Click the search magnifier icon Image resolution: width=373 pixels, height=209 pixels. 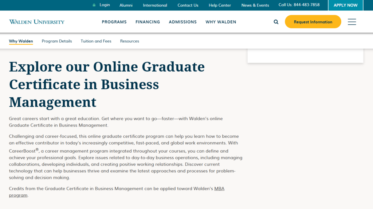(276, 22)
